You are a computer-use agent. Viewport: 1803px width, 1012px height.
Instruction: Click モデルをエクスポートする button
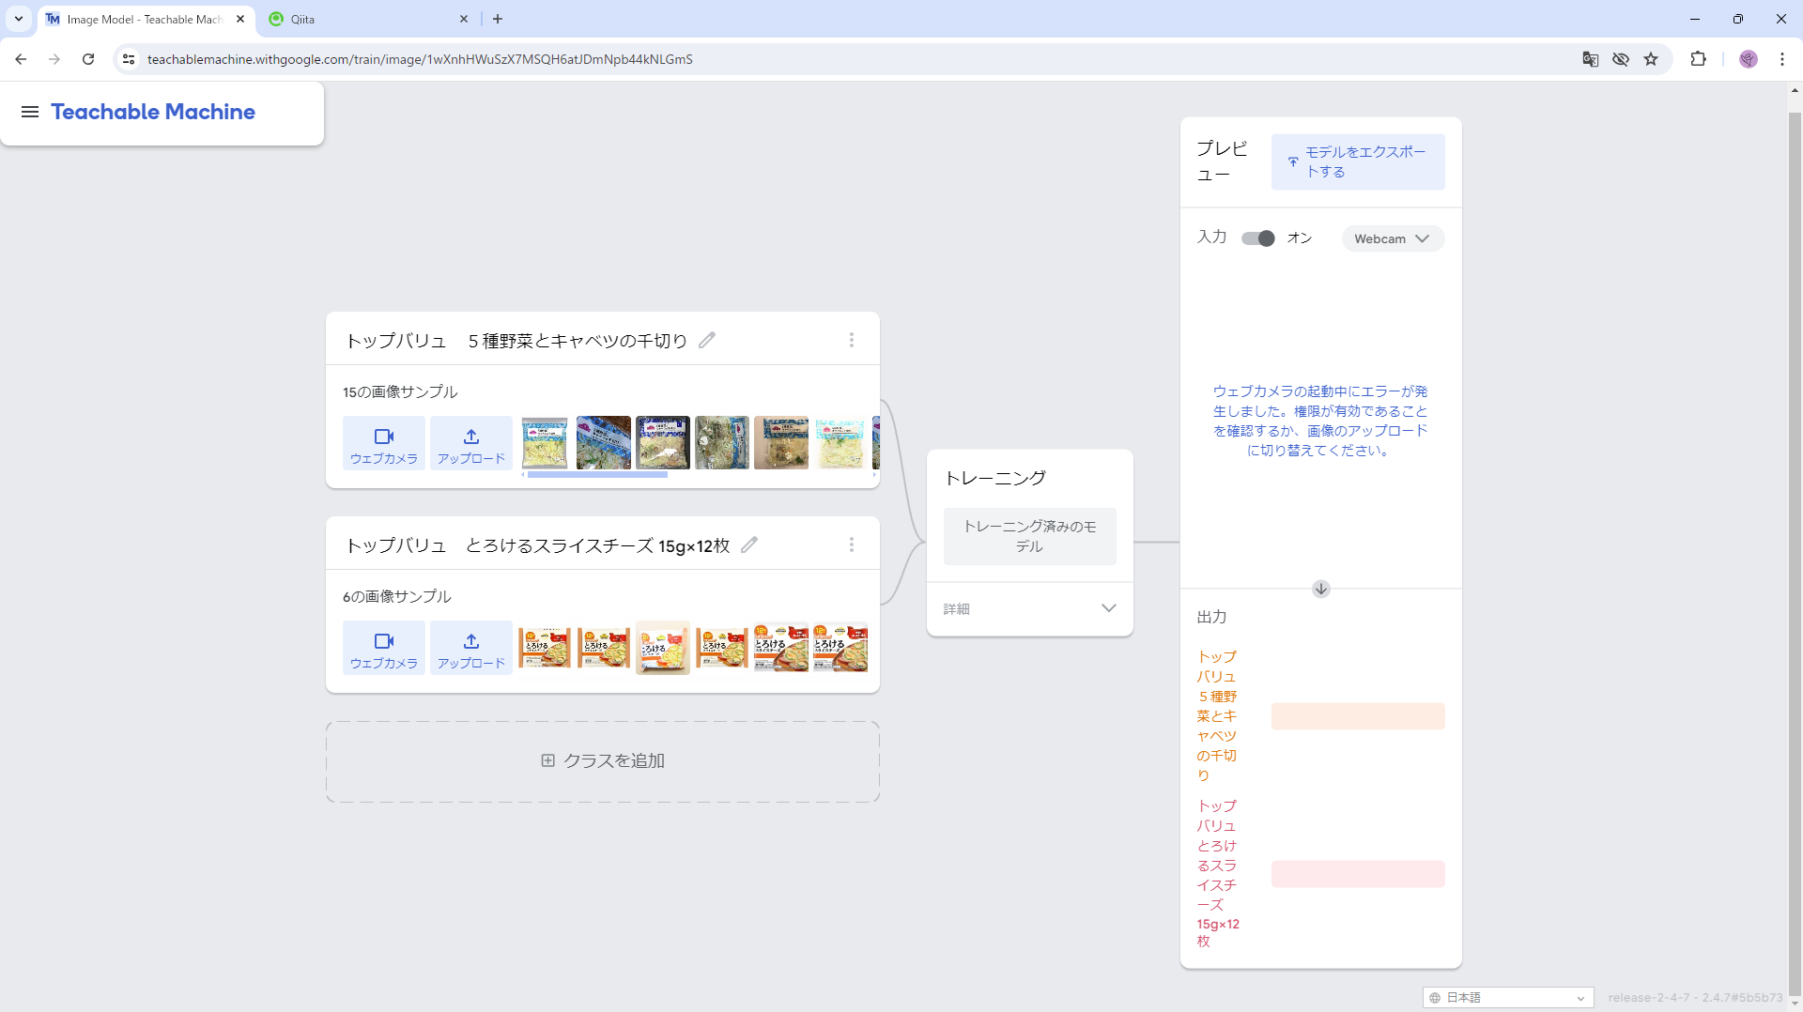click(x=1357, y=161)
